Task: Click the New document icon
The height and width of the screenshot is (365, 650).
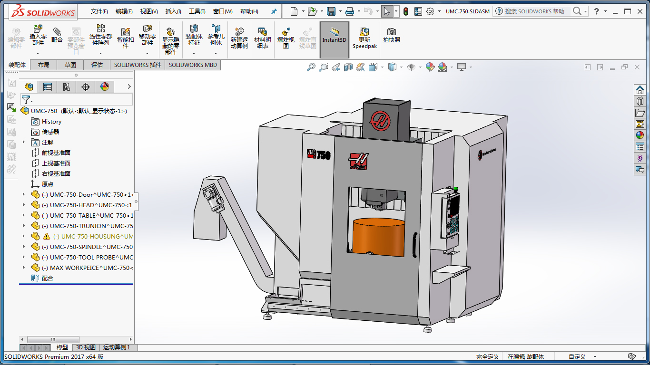Action: [x=294, y=11]
